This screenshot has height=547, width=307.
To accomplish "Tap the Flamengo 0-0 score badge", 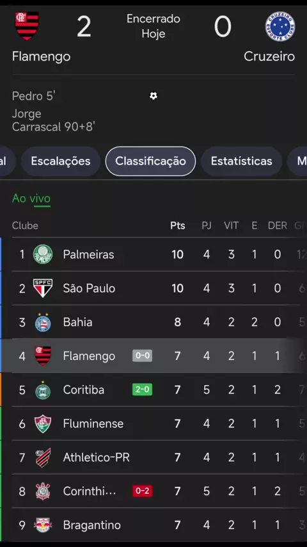I will (142, 356).
